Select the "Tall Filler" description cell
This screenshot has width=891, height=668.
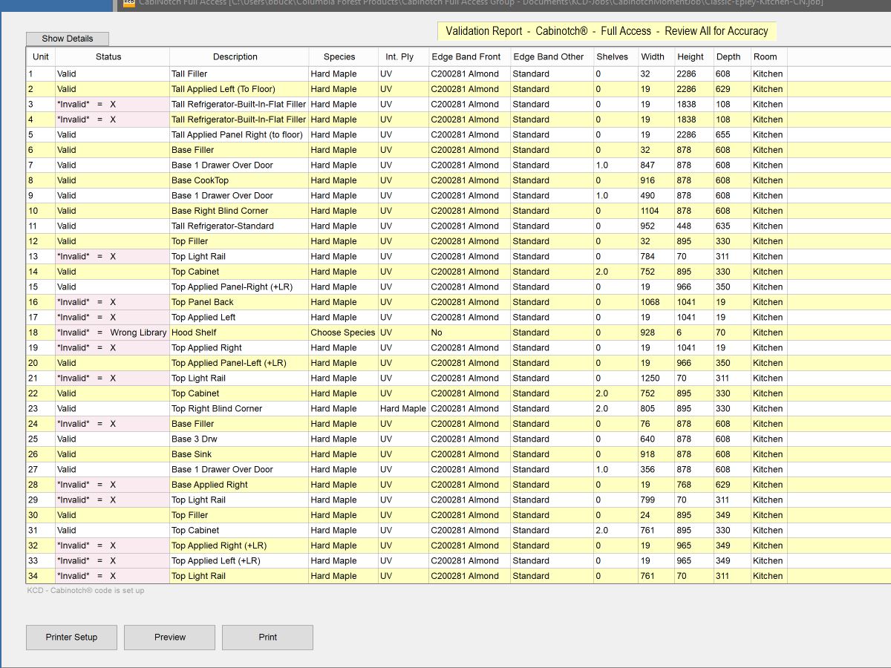[x=239, y=74]
